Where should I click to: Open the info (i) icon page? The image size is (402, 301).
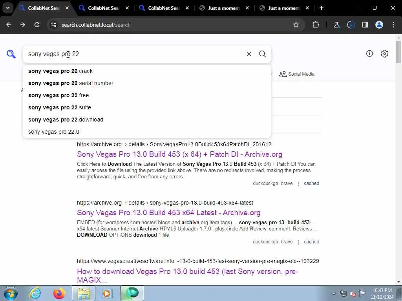coord(369,53)
